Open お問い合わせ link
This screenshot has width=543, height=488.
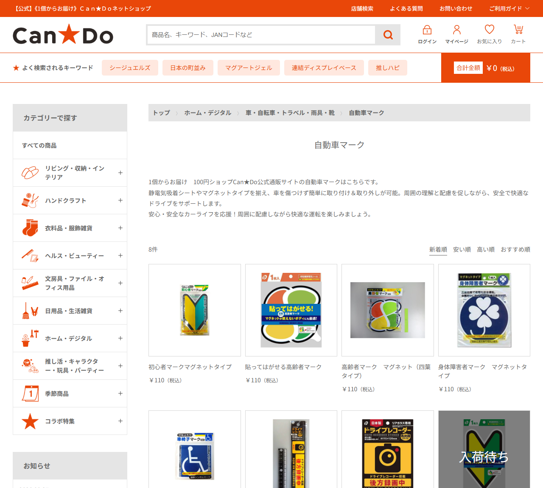point(456,8)
